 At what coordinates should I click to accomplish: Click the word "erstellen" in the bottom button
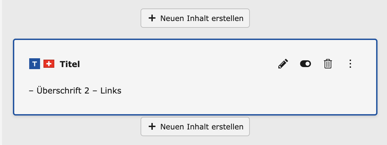[x=228, y=127]
